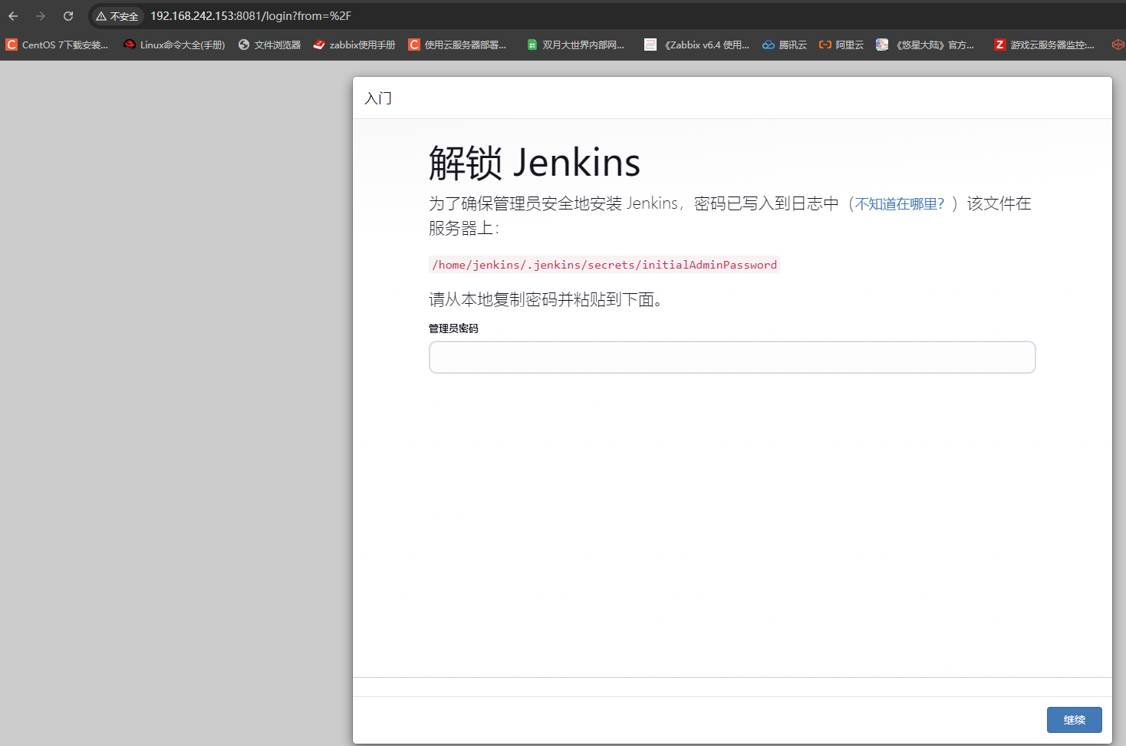The image size is (1126, 746).
Task: Open the Linux命令大全(手册) bookmark
Action: click(175, 45)
